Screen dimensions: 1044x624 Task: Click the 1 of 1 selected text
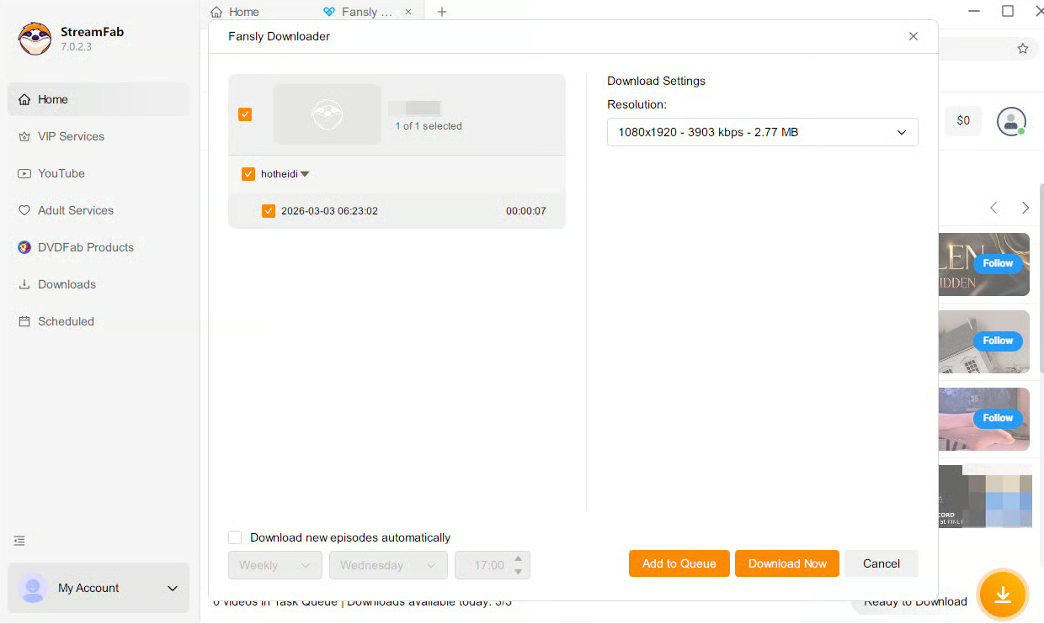point(429,126)
